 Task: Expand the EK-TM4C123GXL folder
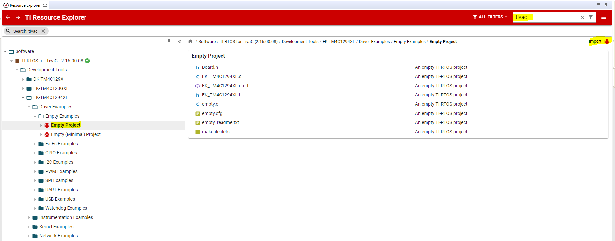coord(23,89)
